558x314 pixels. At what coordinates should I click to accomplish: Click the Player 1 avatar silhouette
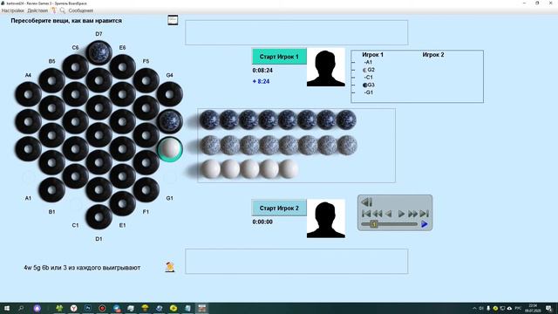[325, 67]
